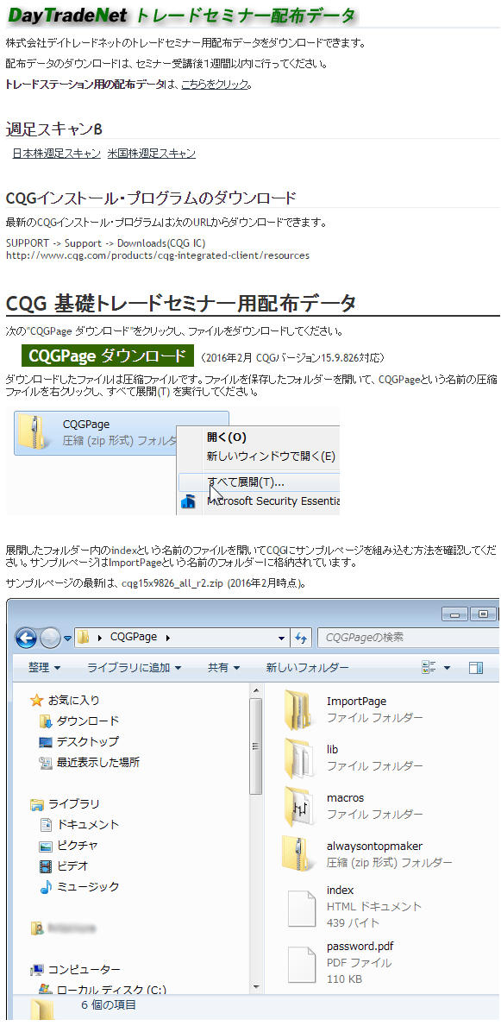Screen dimensions: 501x1026
Task: Click the blurred user folder item
Action: pos(64,928)
